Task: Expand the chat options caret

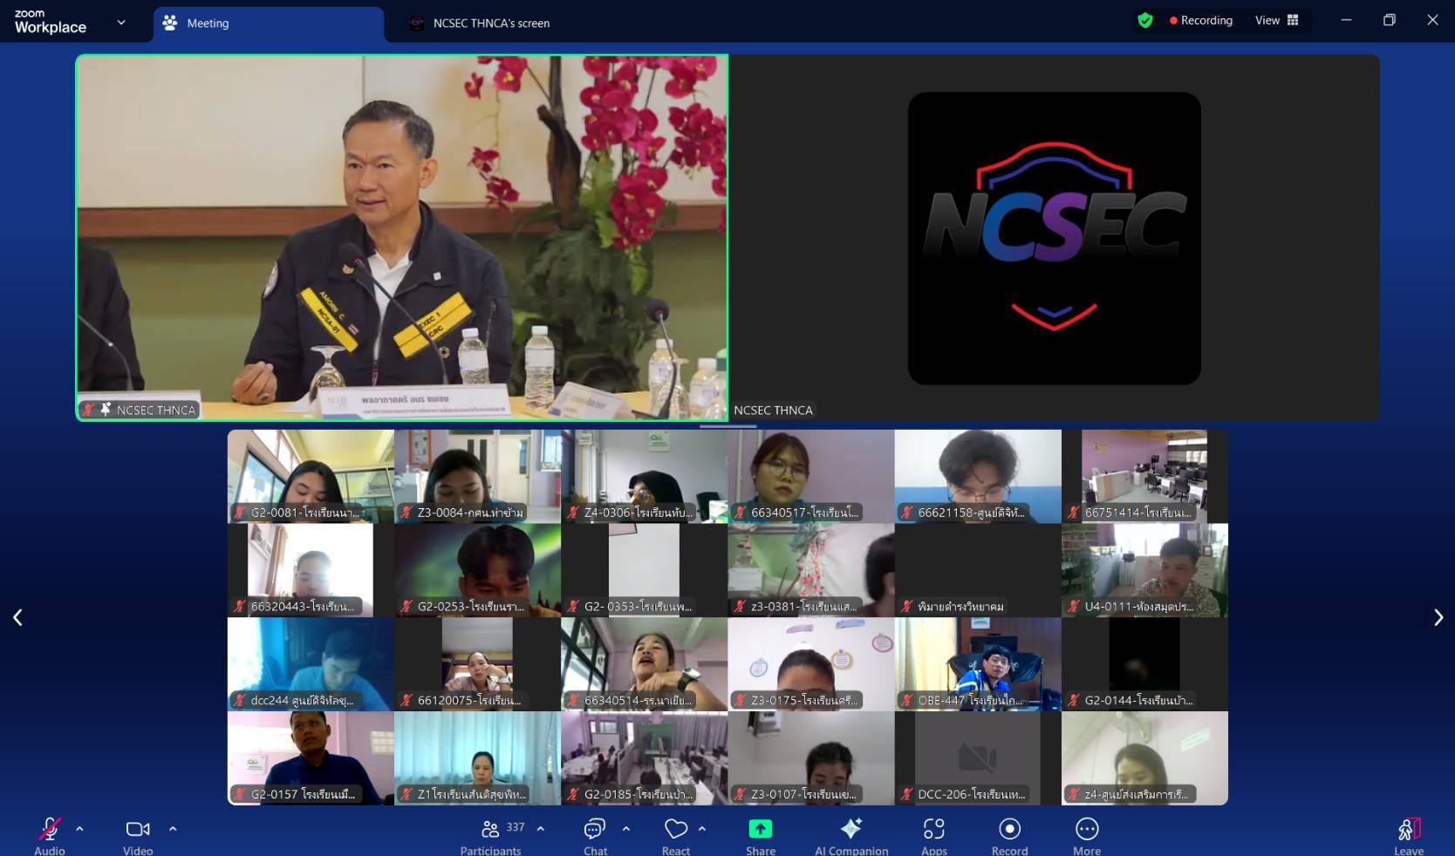Action: click(626, 829)
